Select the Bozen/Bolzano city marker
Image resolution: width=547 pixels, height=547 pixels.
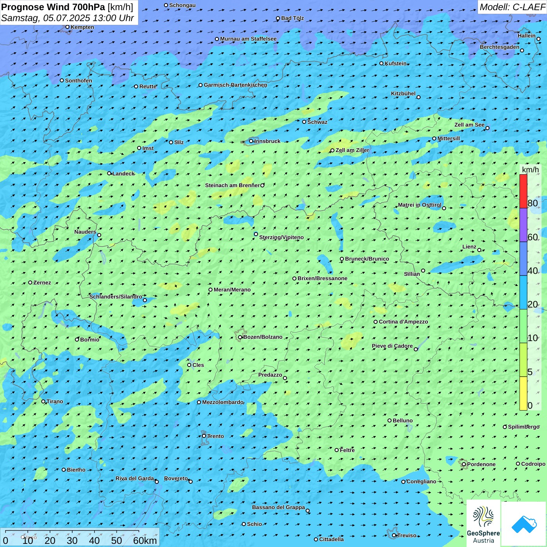click(x=240, y=337)
